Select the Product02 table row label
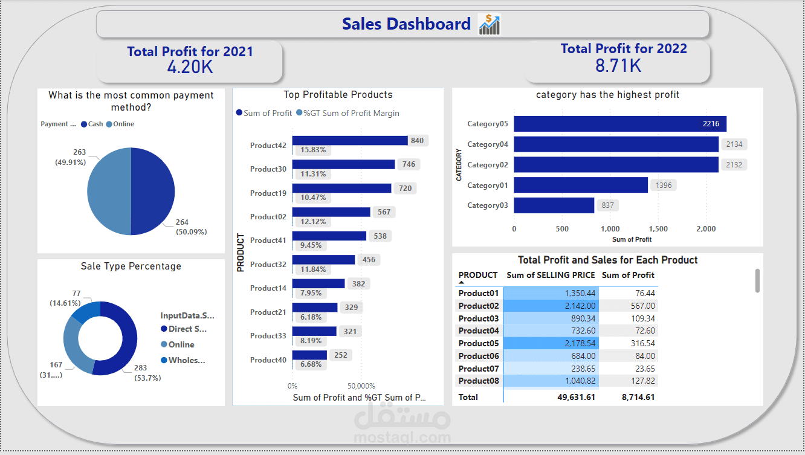The height and width of the screenshot is (455, 805). [x=479, y=306]
